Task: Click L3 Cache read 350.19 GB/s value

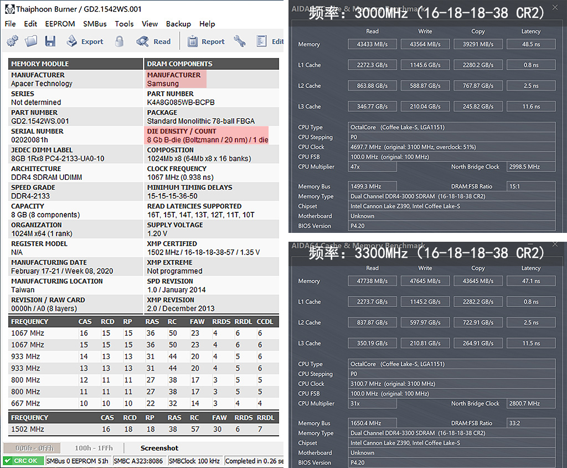Action: [372, 343]
